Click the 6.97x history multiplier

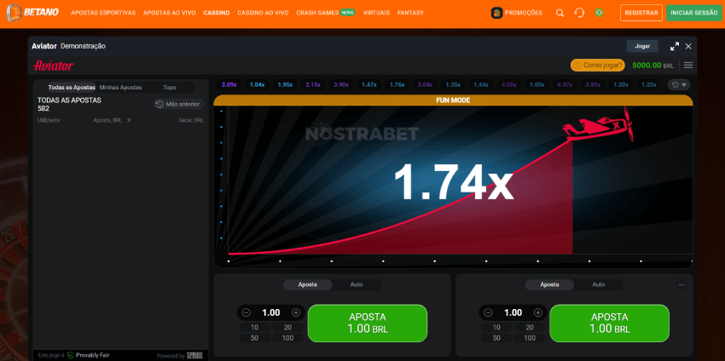565,85
